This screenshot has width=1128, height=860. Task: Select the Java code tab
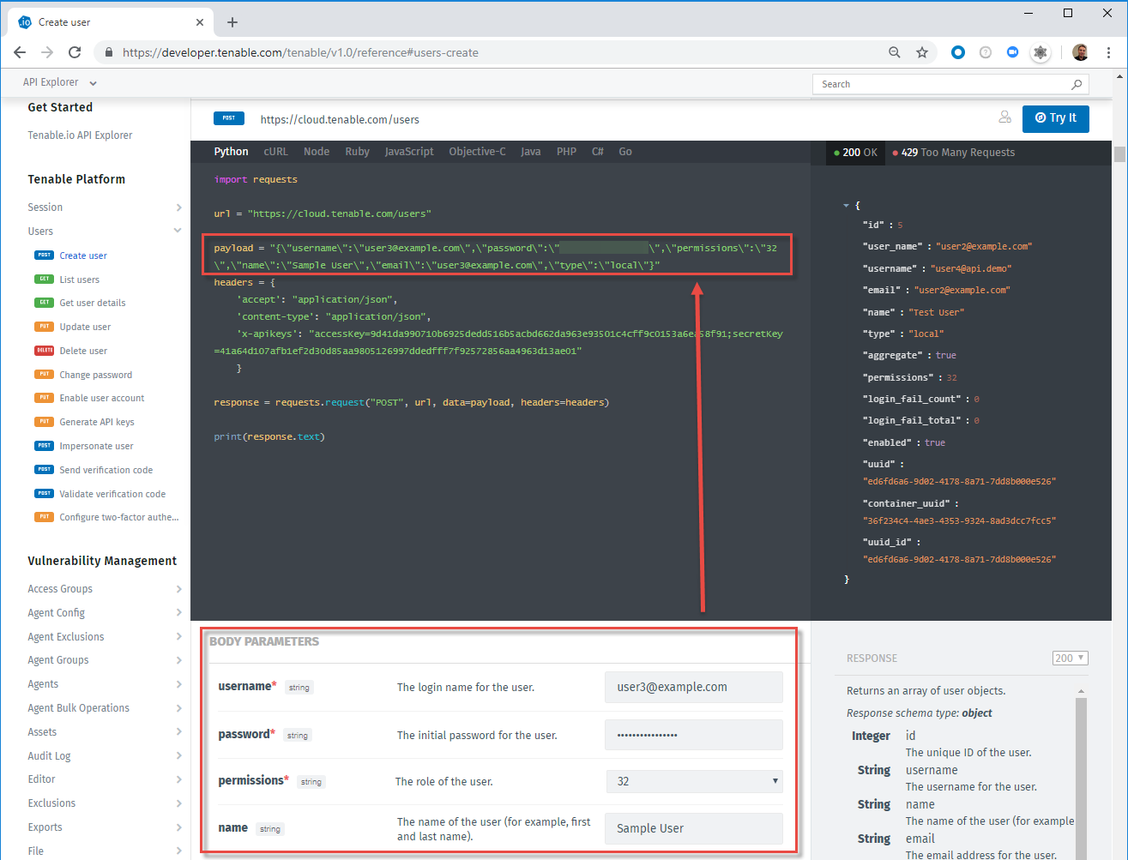531,152
